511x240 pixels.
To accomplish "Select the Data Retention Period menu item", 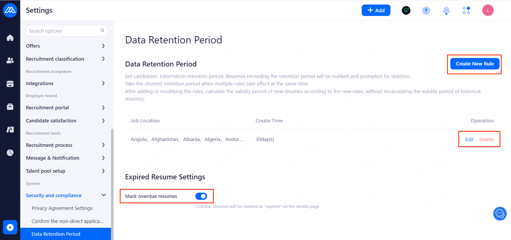I will (56, 234).
